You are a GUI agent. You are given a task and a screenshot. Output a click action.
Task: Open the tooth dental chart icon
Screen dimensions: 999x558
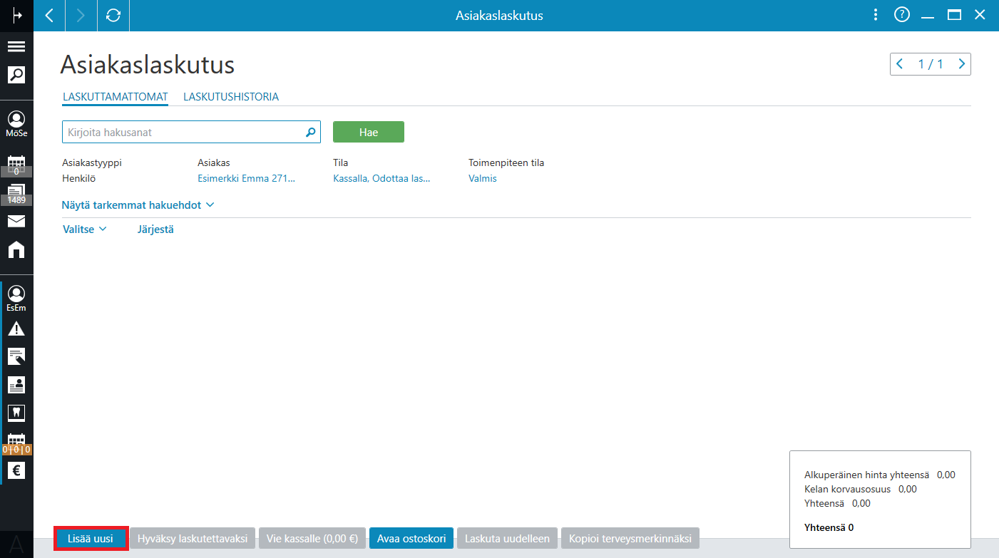[x=16, y=412]
